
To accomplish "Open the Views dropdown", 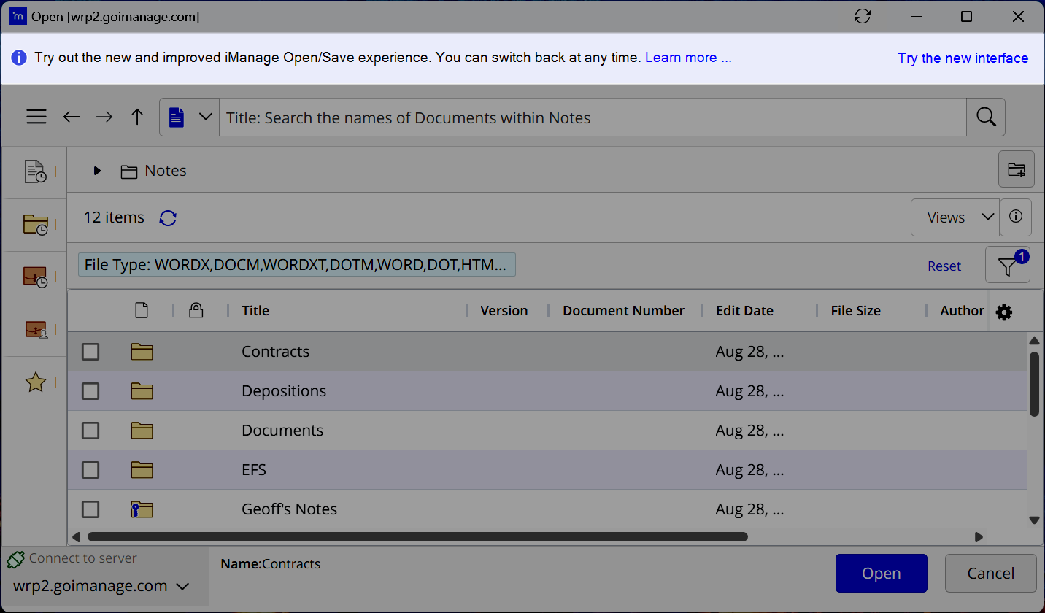I will pos(955,217).
